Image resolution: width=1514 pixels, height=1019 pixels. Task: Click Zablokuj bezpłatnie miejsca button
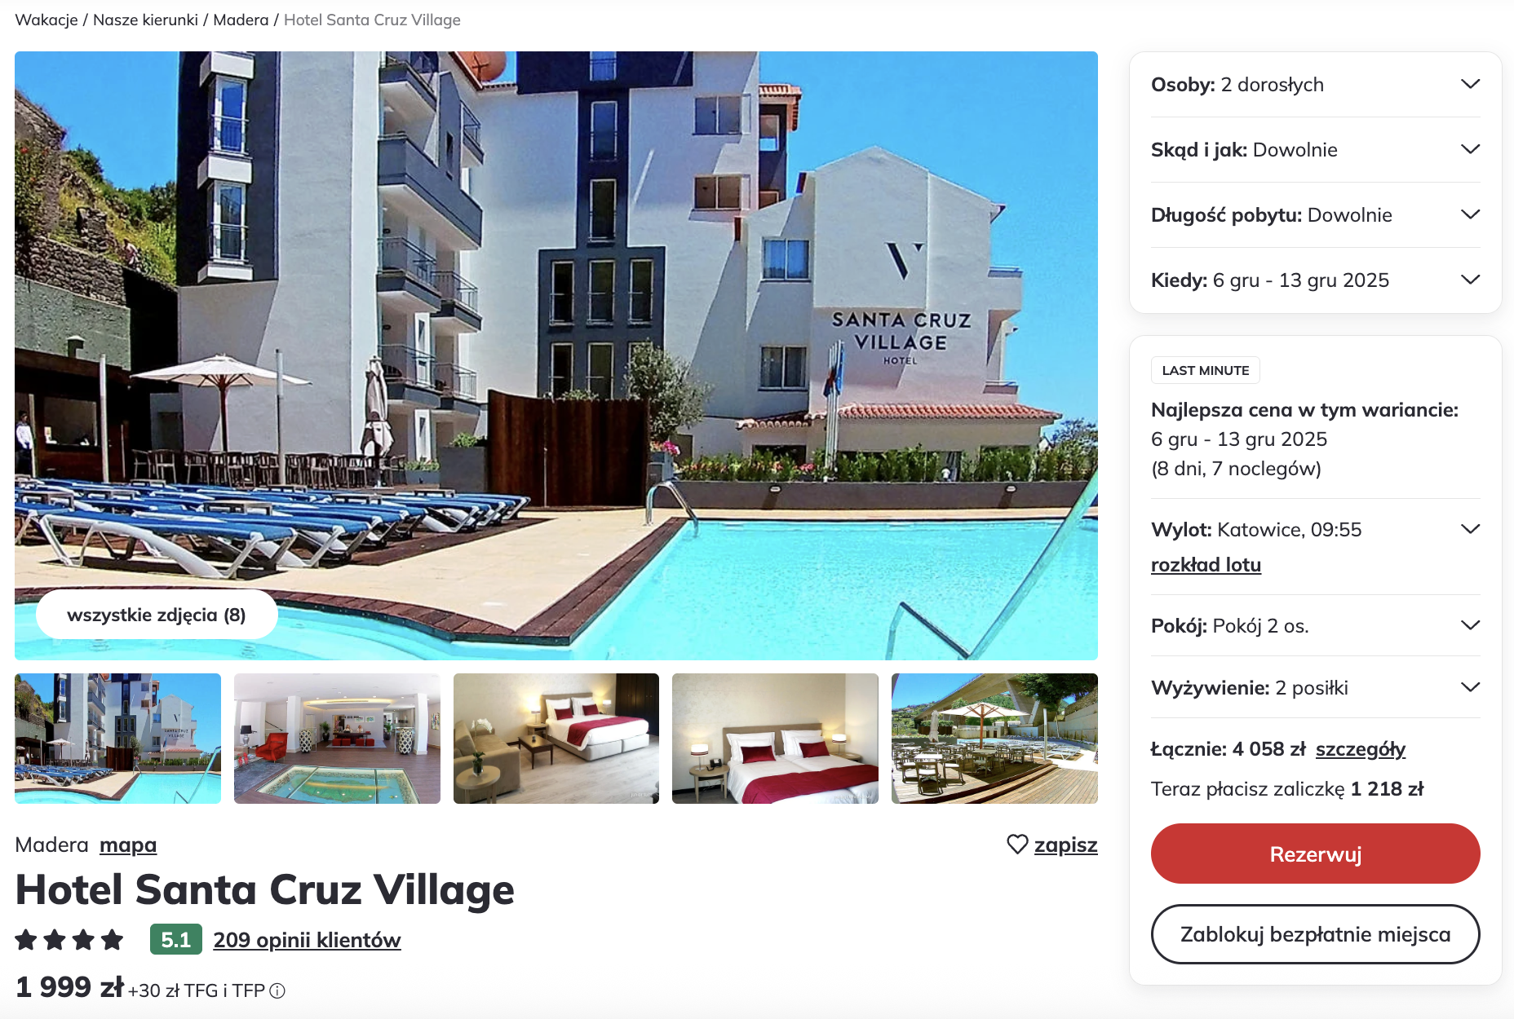pos(1315,934)
